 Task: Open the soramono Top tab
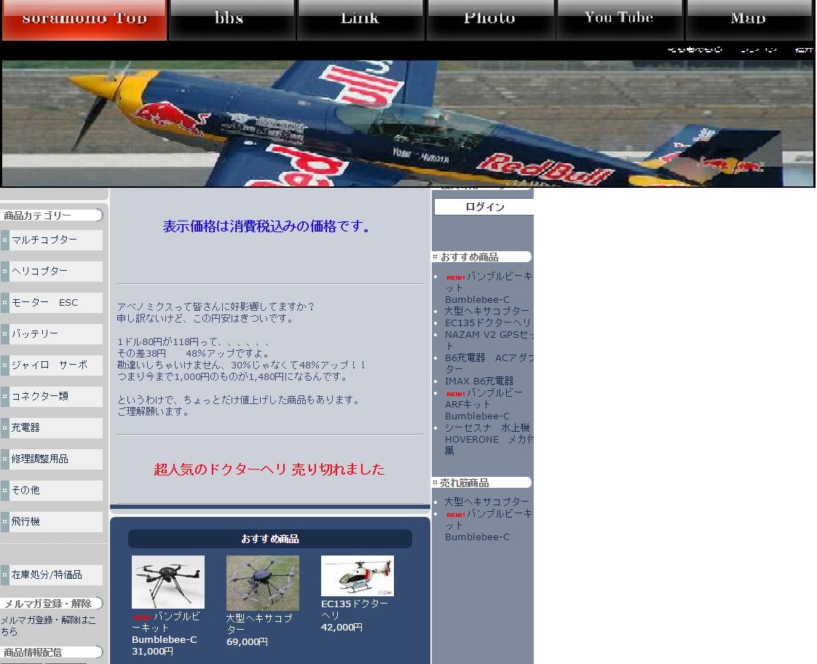pyautogui.click(x=84, y=19)
